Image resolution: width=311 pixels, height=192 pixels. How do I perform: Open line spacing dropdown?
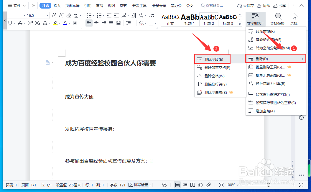click(x=133, y=23)
